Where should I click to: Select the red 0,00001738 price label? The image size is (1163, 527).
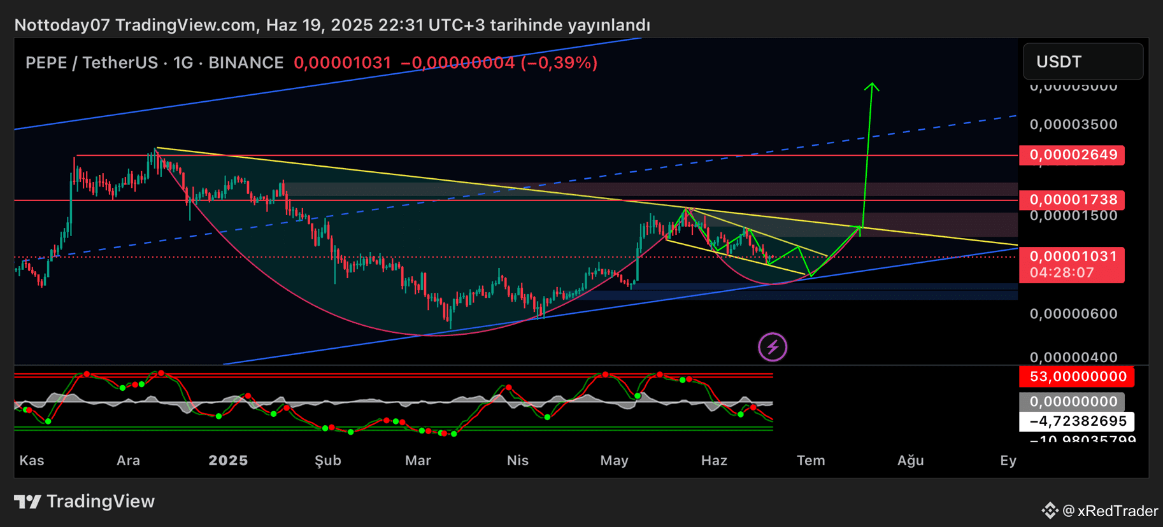coord(1072,200)
